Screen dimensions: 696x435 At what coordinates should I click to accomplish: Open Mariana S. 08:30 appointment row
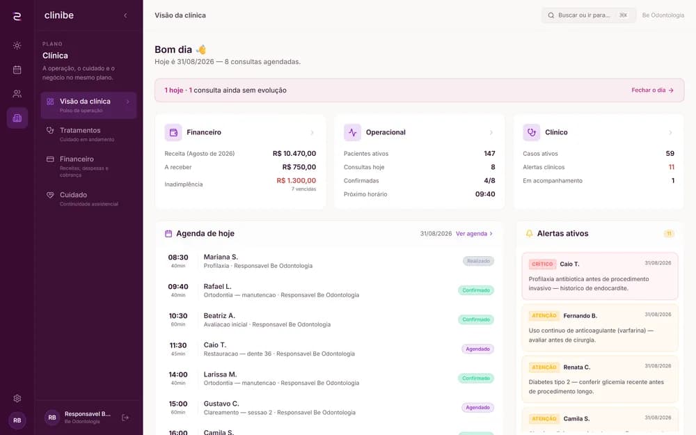(329, 261)
